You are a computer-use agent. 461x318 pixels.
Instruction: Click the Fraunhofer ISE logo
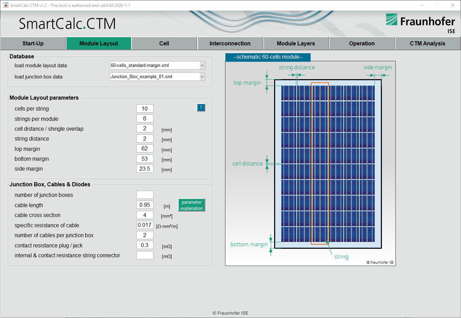tap(420, 24)
